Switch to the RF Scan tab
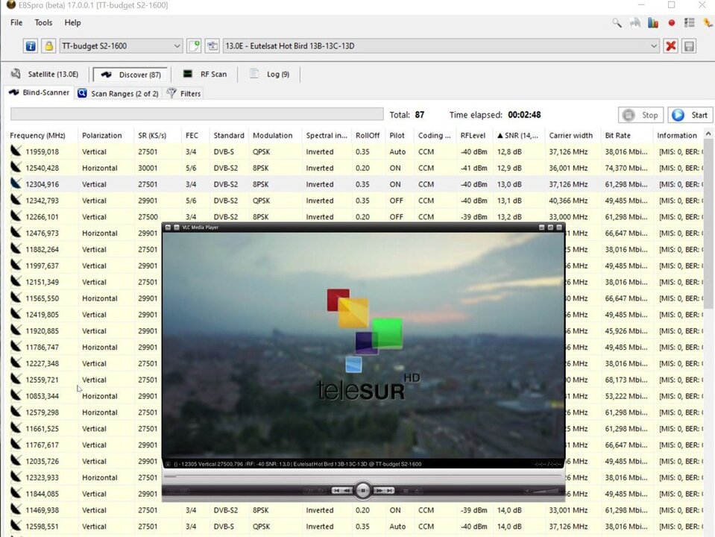This screenshot has width=715, height=537. point(207,74)
